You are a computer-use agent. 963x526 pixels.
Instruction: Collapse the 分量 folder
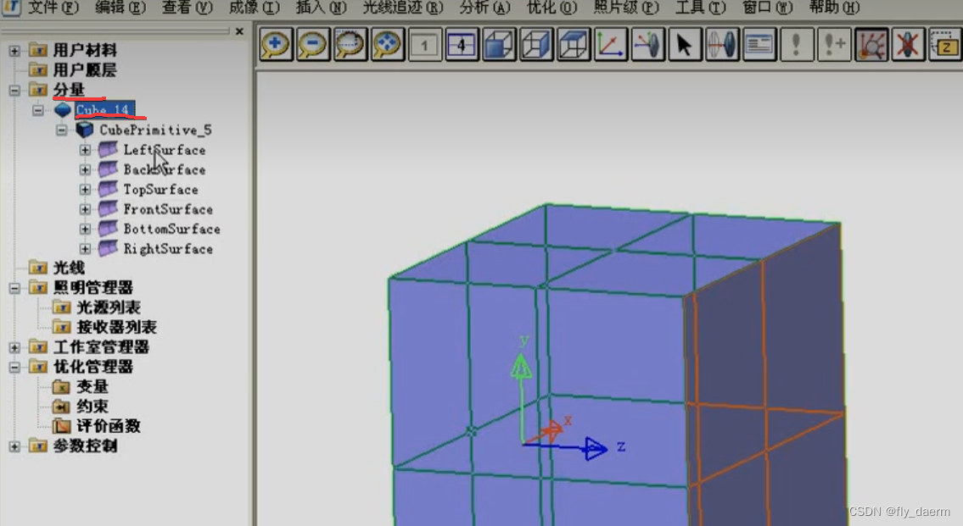tap(14, 90)
